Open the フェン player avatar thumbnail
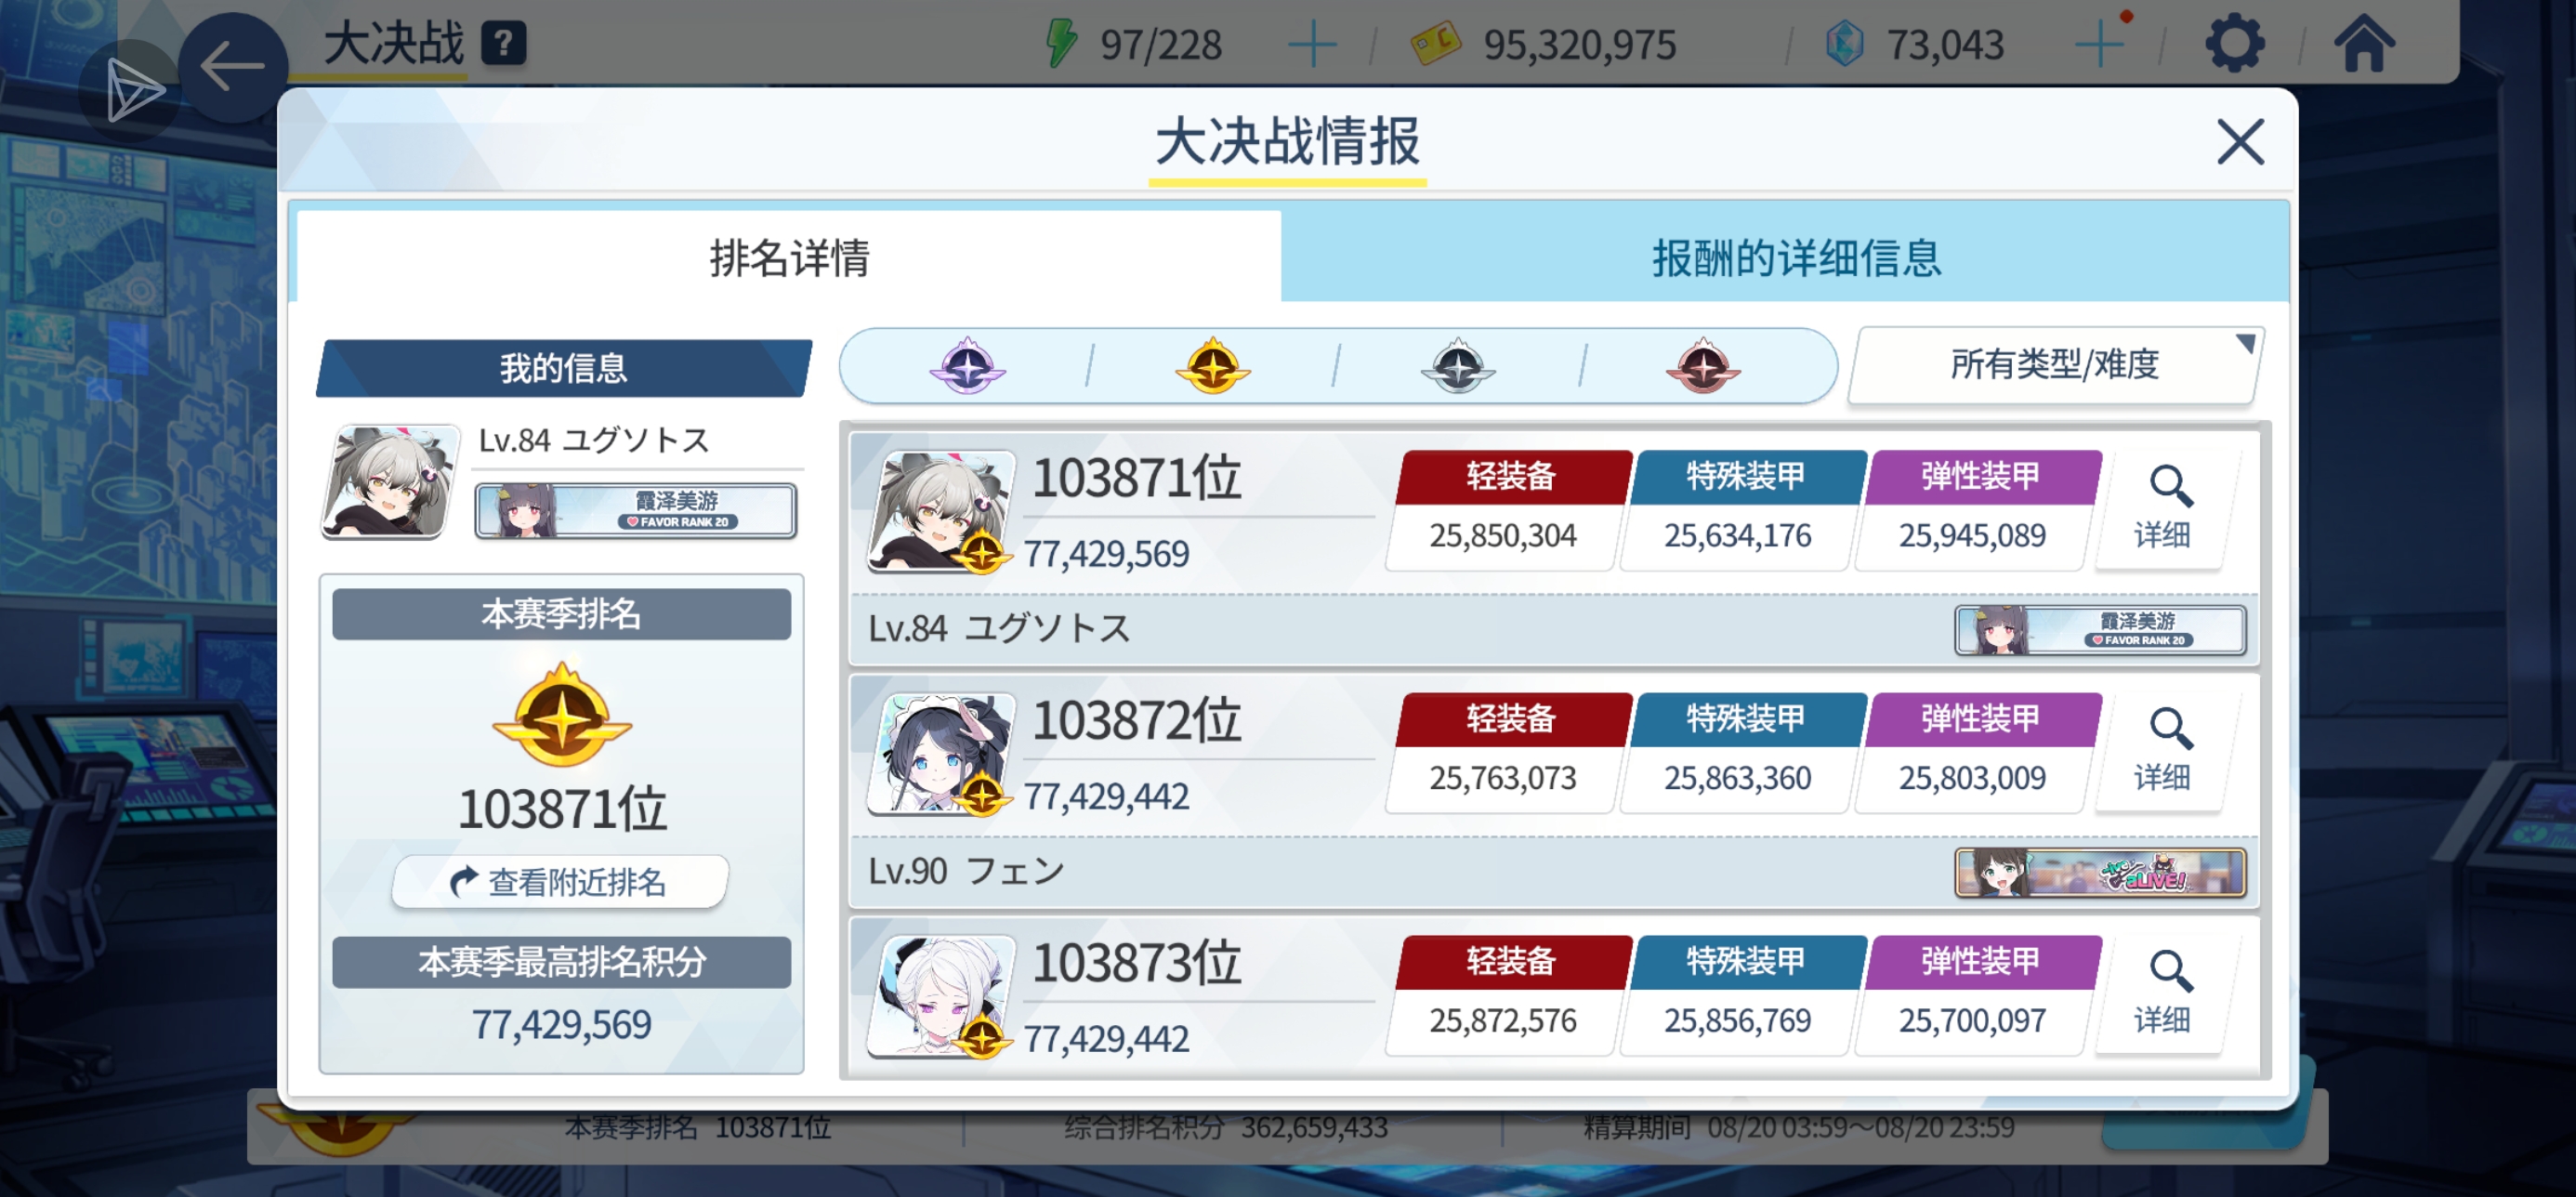 click(x=941, y=755)
